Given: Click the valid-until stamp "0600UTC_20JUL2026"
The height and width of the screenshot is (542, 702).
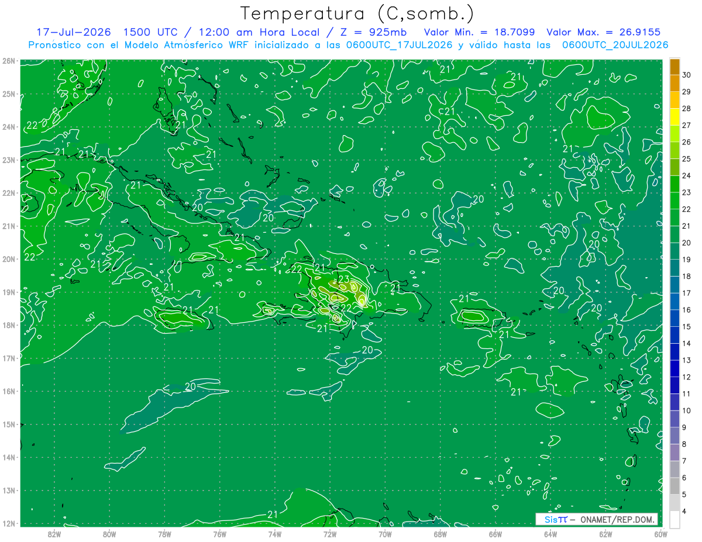Looking at the screenshot, I should pos(615,45).
